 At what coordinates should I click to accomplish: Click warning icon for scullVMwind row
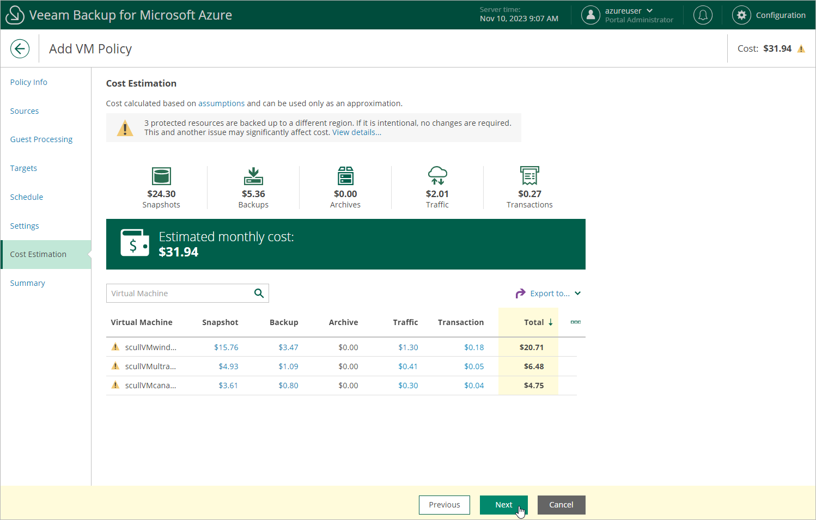point(115,347)
